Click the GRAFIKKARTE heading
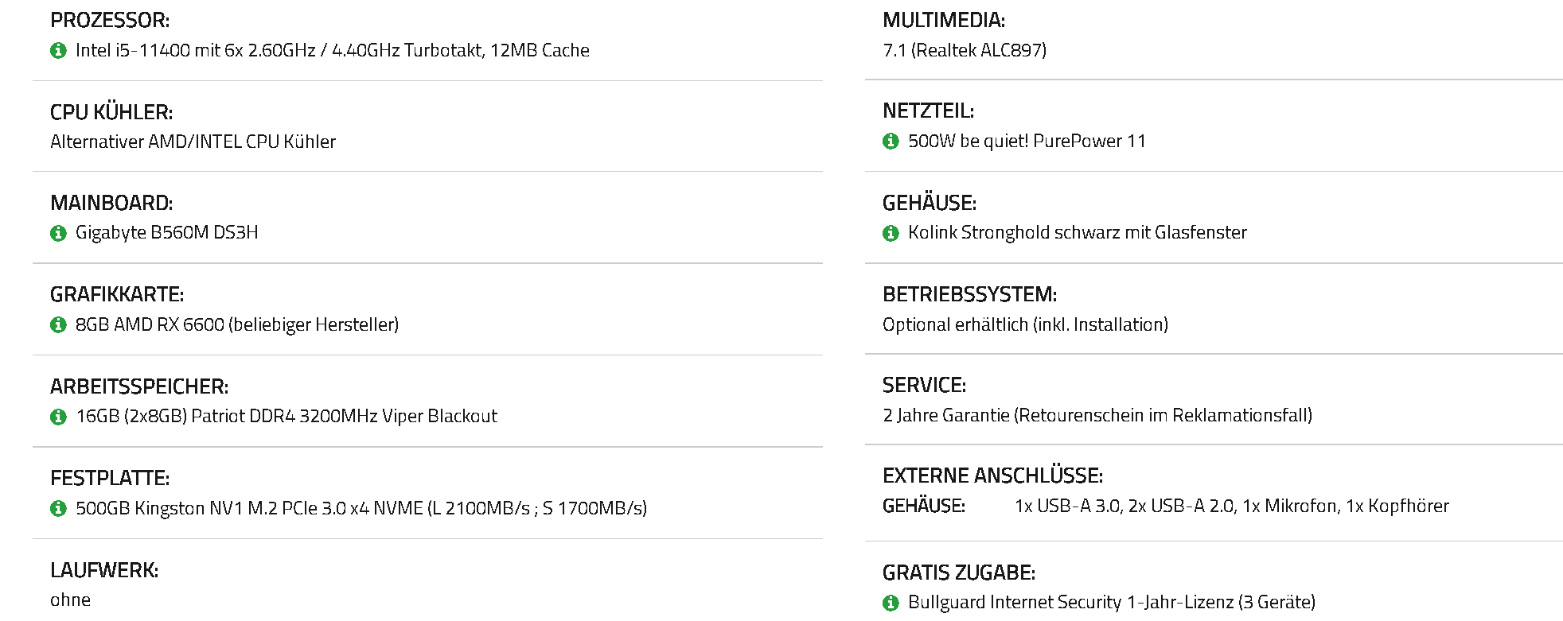 coord(117,294)
